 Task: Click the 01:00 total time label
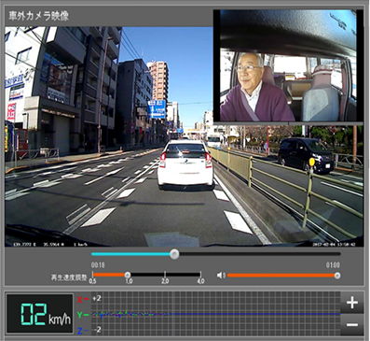(333, 265)
